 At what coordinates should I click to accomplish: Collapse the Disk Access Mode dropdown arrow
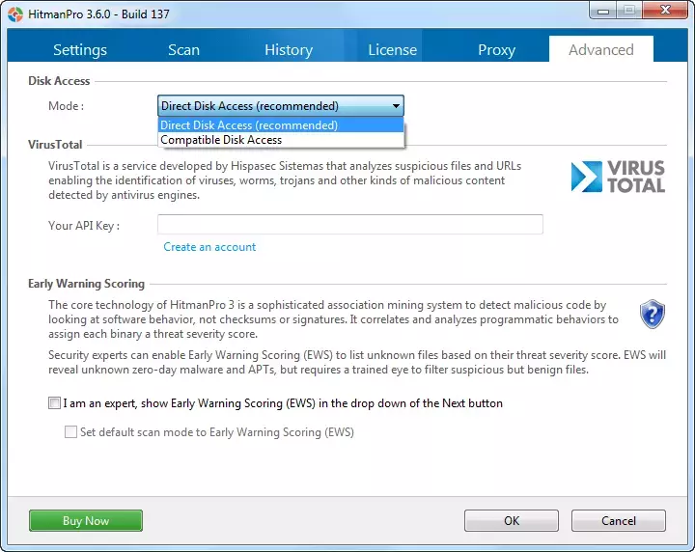[x=396, y=106]
